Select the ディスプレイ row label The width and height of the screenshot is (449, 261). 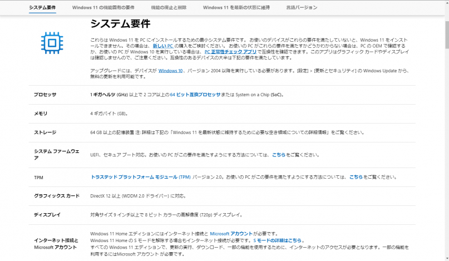click(x=47, y=215)
